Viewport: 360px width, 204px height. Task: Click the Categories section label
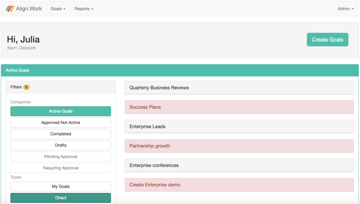[x=20, y=102]
